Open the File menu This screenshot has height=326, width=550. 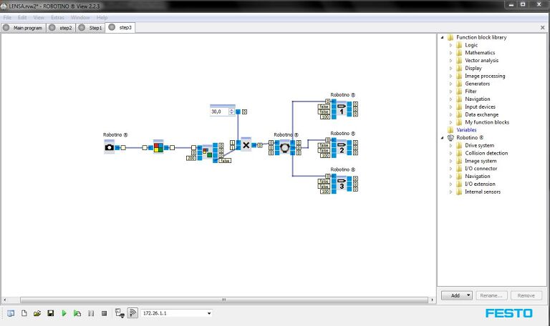pyautogui.click(x=7, y=17)
